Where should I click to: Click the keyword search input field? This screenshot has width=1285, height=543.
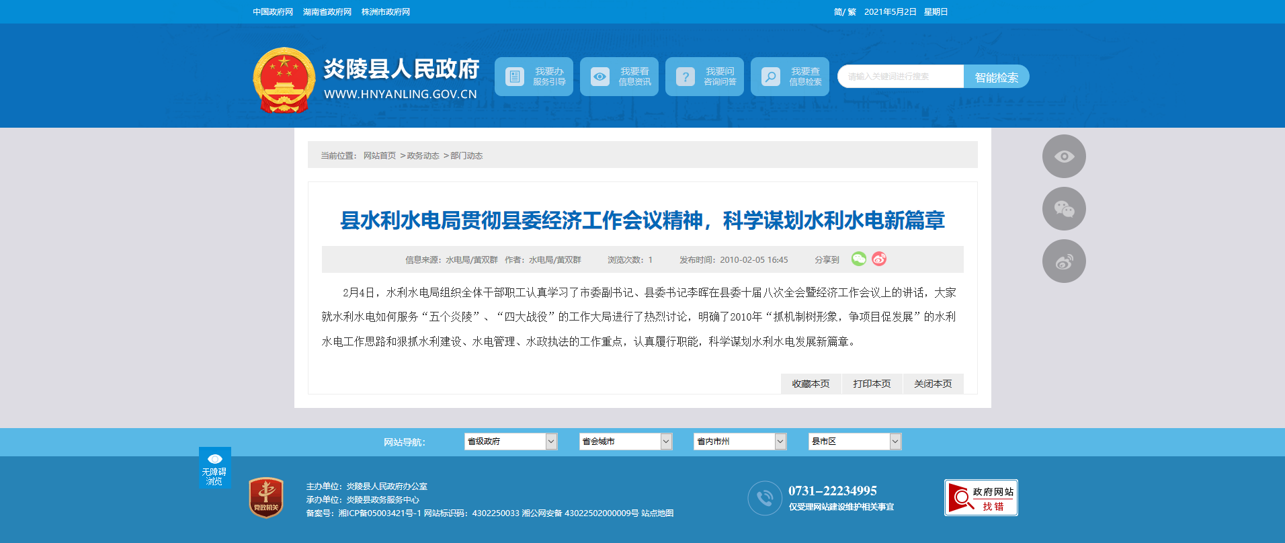tap(901, 77)
